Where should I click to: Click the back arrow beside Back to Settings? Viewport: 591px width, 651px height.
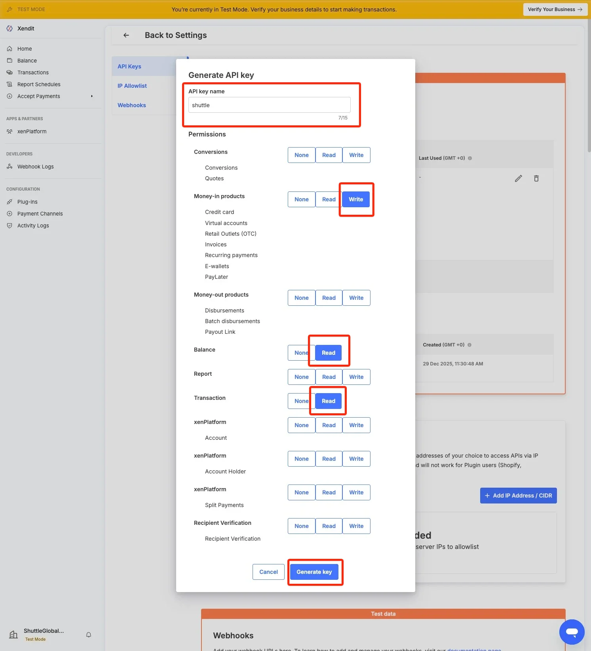126,35
